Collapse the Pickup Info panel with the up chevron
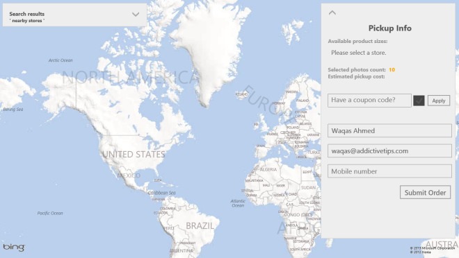The image size is (459, 258). point(332,13)
